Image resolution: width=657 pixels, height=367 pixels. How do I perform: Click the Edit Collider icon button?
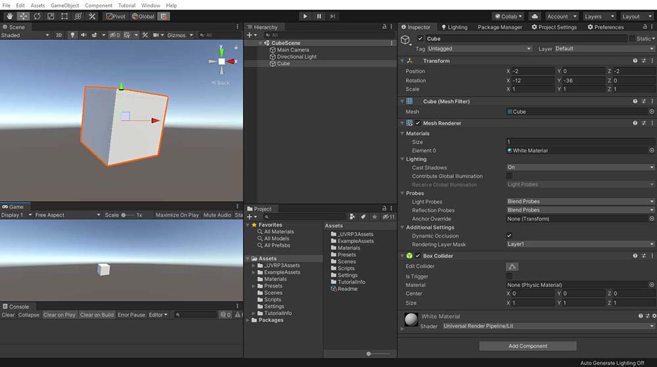[512, 267]
